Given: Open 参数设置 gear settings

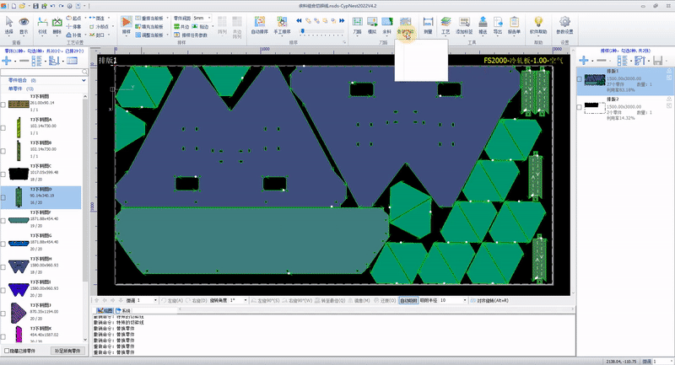Looking at the screenshot, I should point(565,21).
